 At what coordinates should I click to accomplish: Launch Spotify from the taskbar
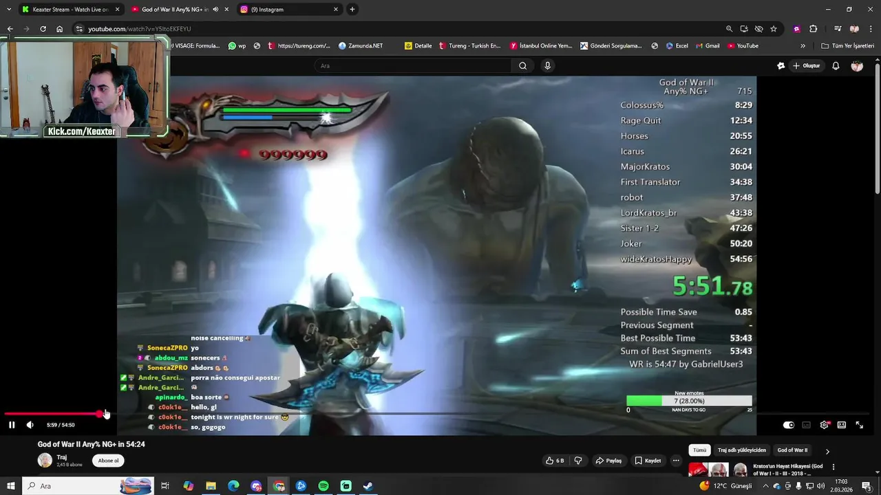coord(323,486)
